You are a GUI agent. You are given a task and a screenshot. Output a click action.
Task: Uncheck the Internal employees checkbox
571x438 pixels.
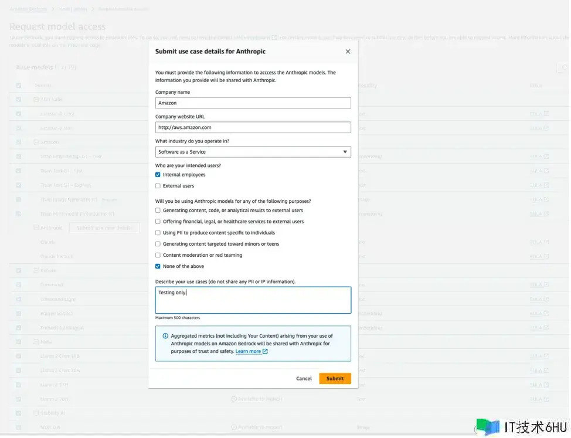158,175
